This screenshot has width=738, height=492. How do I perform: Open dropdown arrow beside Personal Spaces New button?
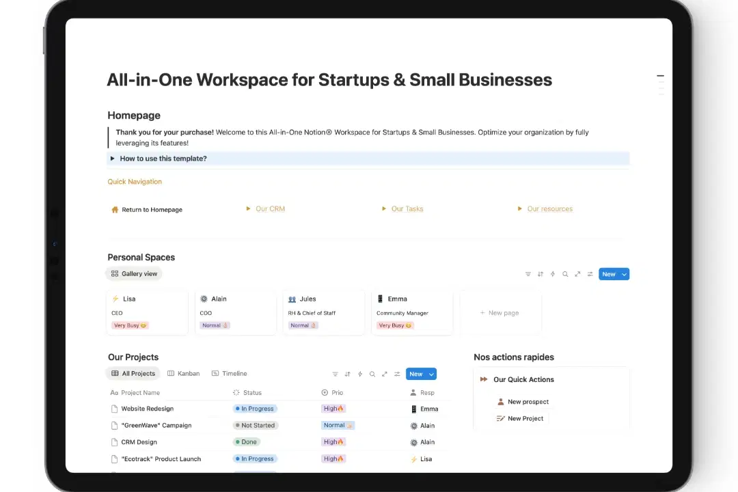(624, 274)
